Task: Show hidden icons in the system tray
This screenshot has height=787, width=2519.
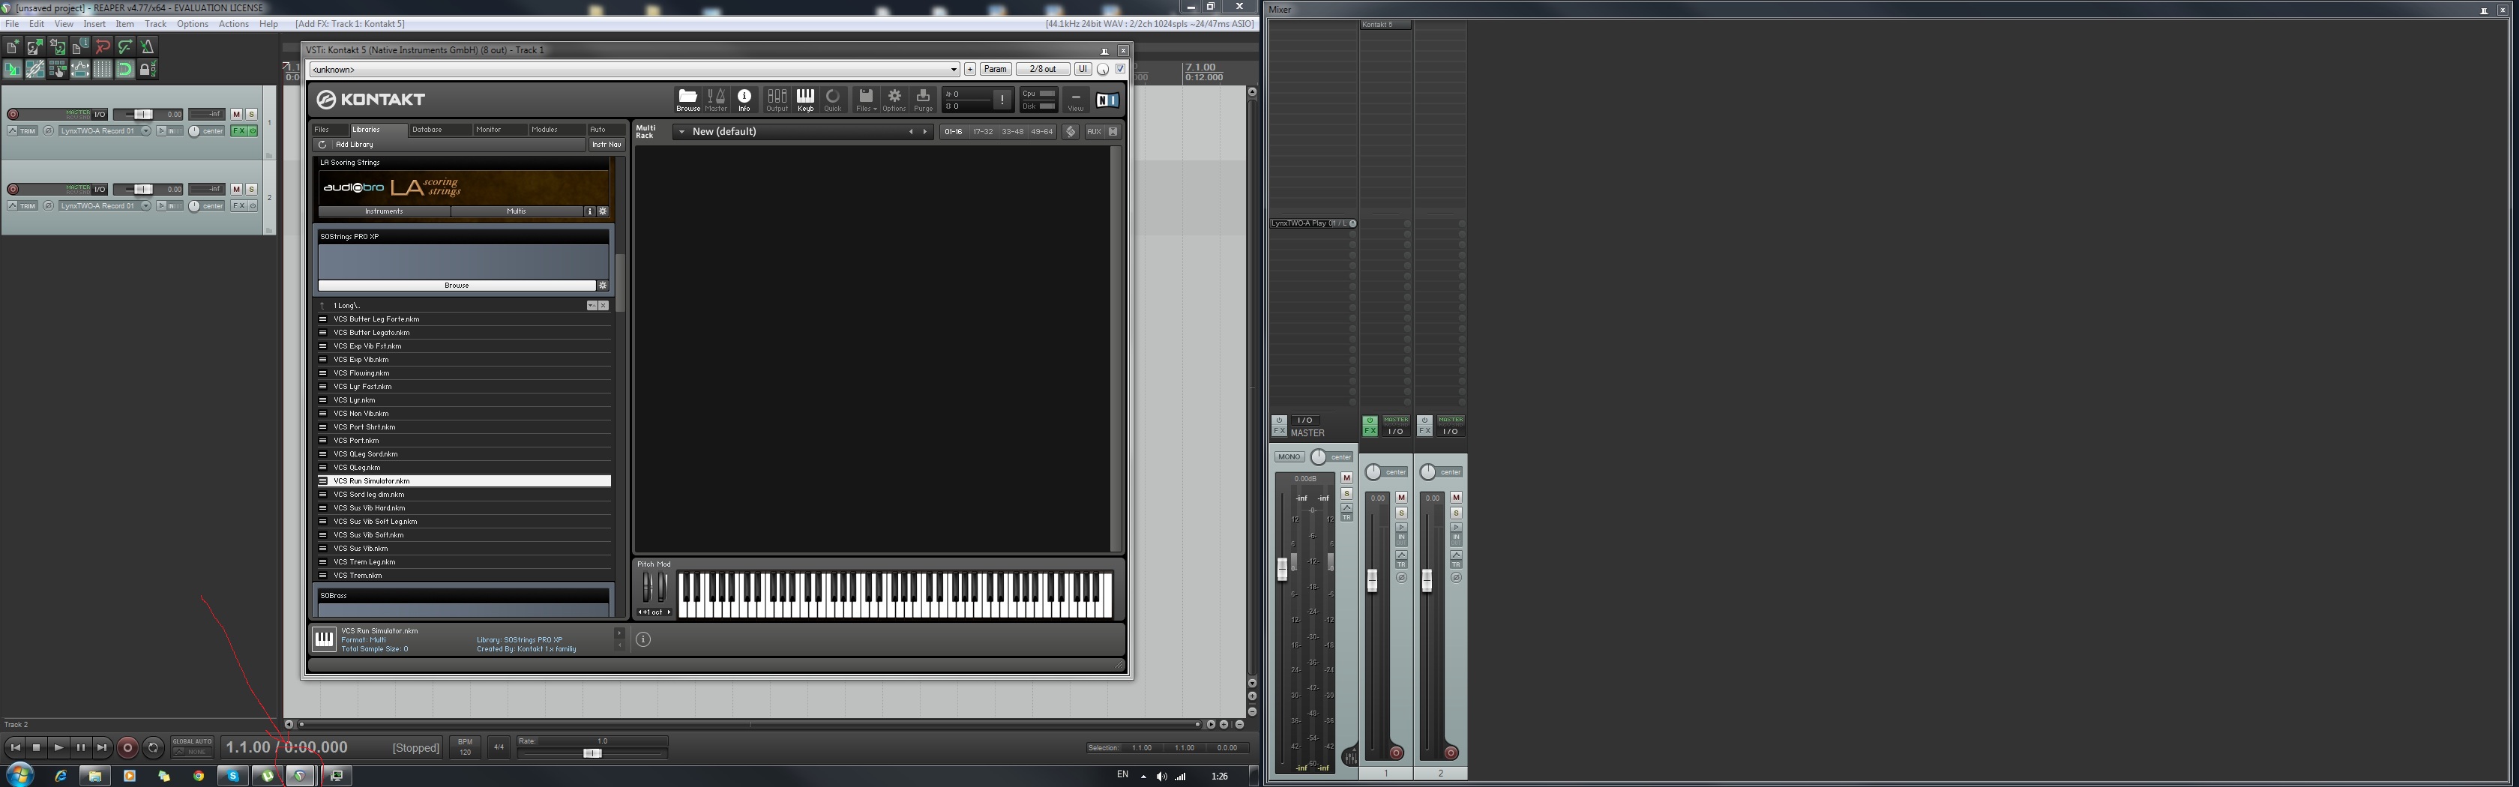Action: coord(1143,777)
